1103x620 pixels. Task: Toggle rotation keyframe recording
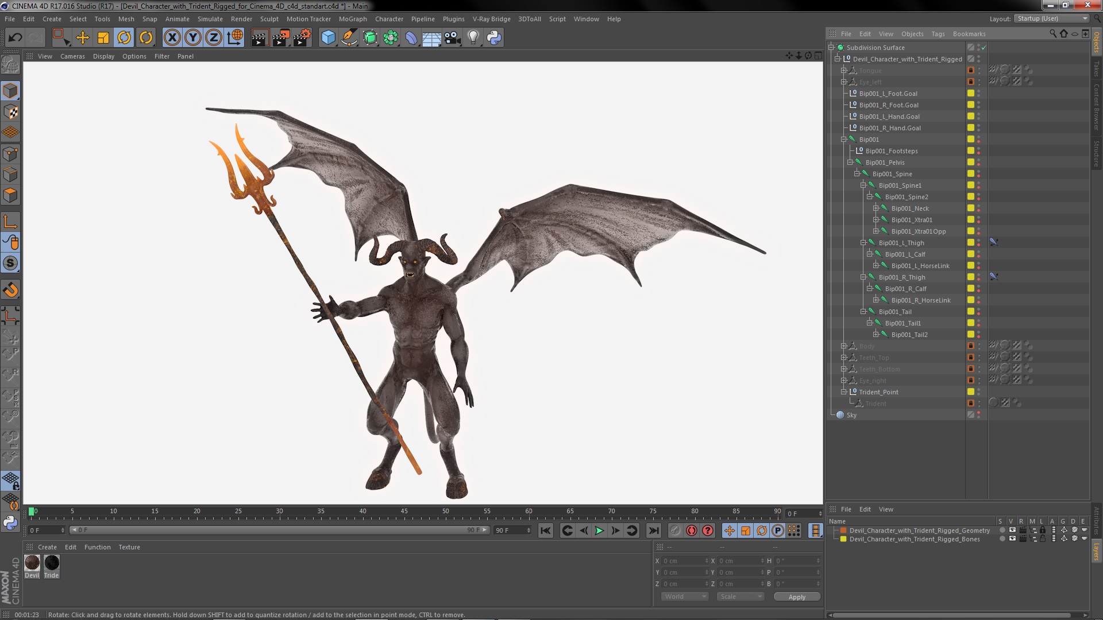(x=762, y=530)
